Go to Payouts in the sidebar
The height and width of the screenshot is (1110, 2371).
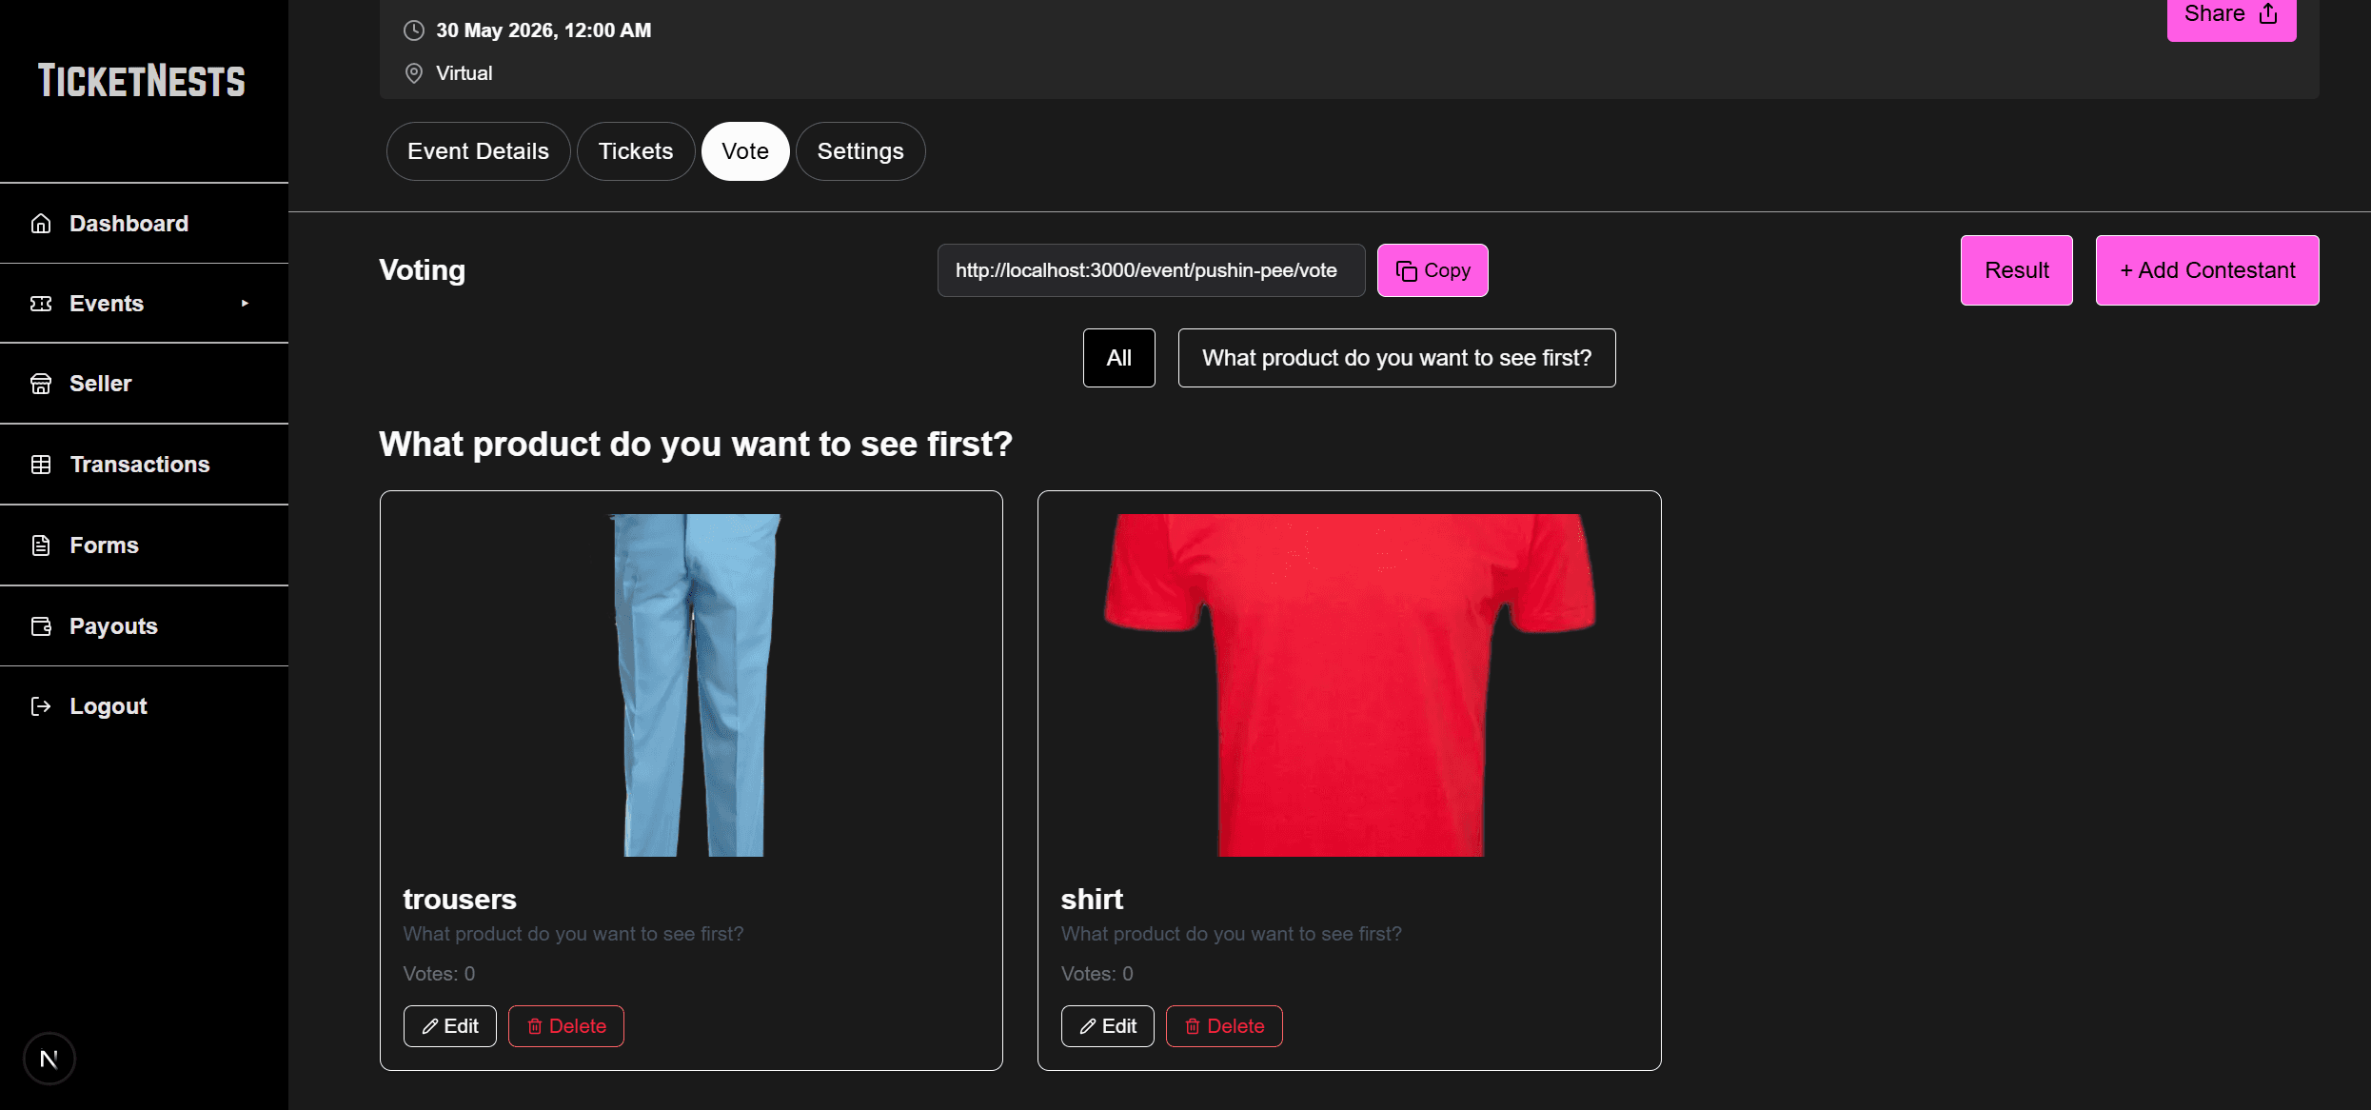pos(144,626)
